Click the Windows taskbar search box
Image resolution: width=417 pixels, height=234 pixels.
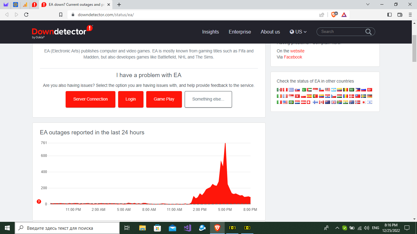tap(67, 228)
